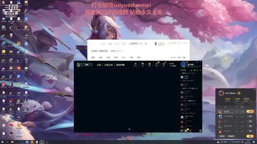
Task: Open the 冠军杯赛 tab in League client
Action: (x=120, y=65)
